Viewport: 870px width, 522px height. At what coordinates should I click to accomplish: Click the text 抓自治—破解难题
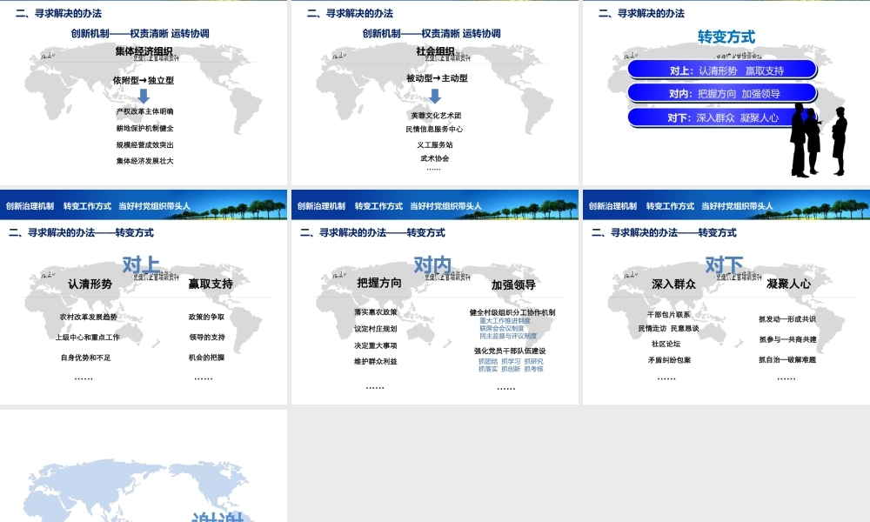click(x=787, y=360)
